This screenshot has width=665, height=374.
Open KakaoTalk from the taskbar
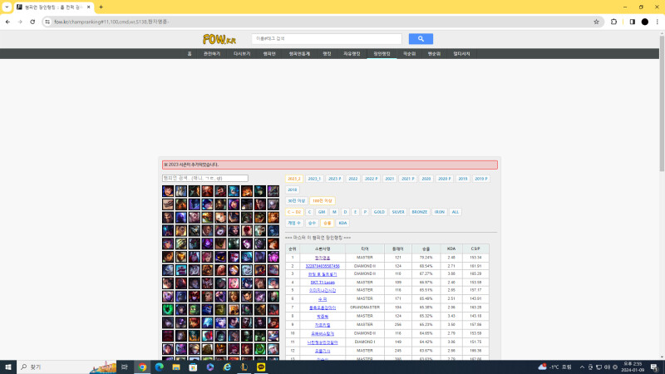[261, 367]
